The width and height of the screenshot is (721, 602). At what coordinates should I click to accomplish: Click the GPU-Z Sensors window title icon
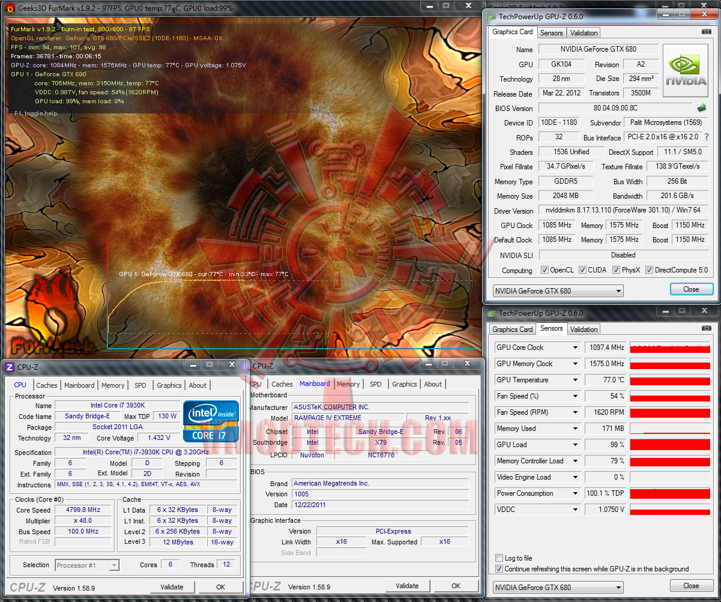pos(492,313)
